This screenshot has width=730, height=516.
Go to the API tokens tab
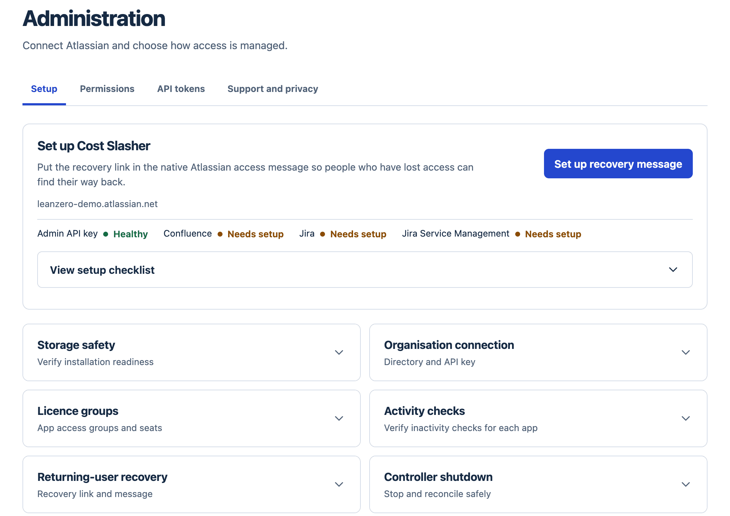tap(181, 89)
